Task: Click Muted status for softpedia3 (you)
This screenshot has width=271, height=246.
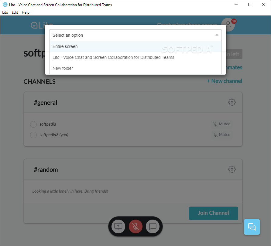Action: tap(222, 135)
